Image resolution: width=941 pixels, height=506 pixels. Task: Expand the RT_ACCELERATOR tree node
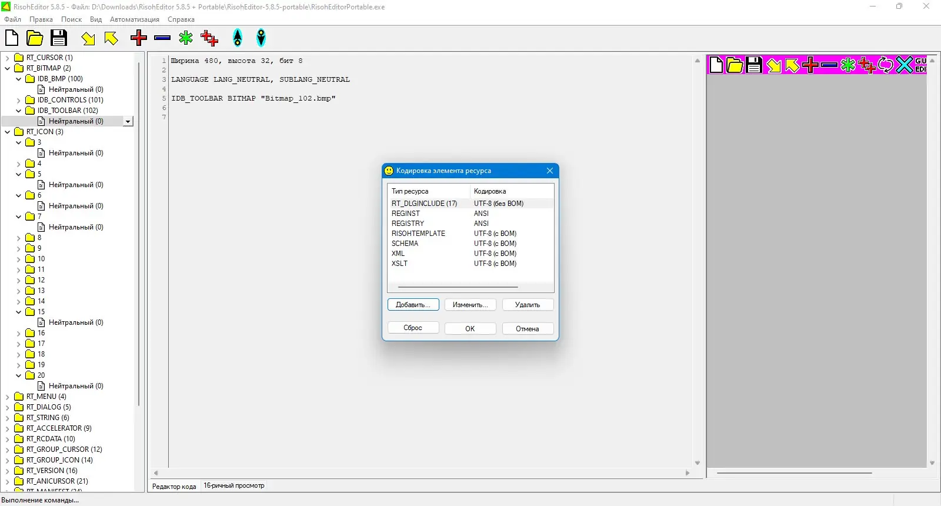pyautogui.click(x=8, y=429)
